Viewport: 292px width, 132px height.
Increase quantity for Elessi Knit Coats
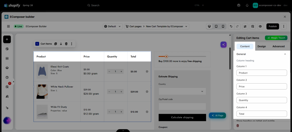[x=121, y=72]
